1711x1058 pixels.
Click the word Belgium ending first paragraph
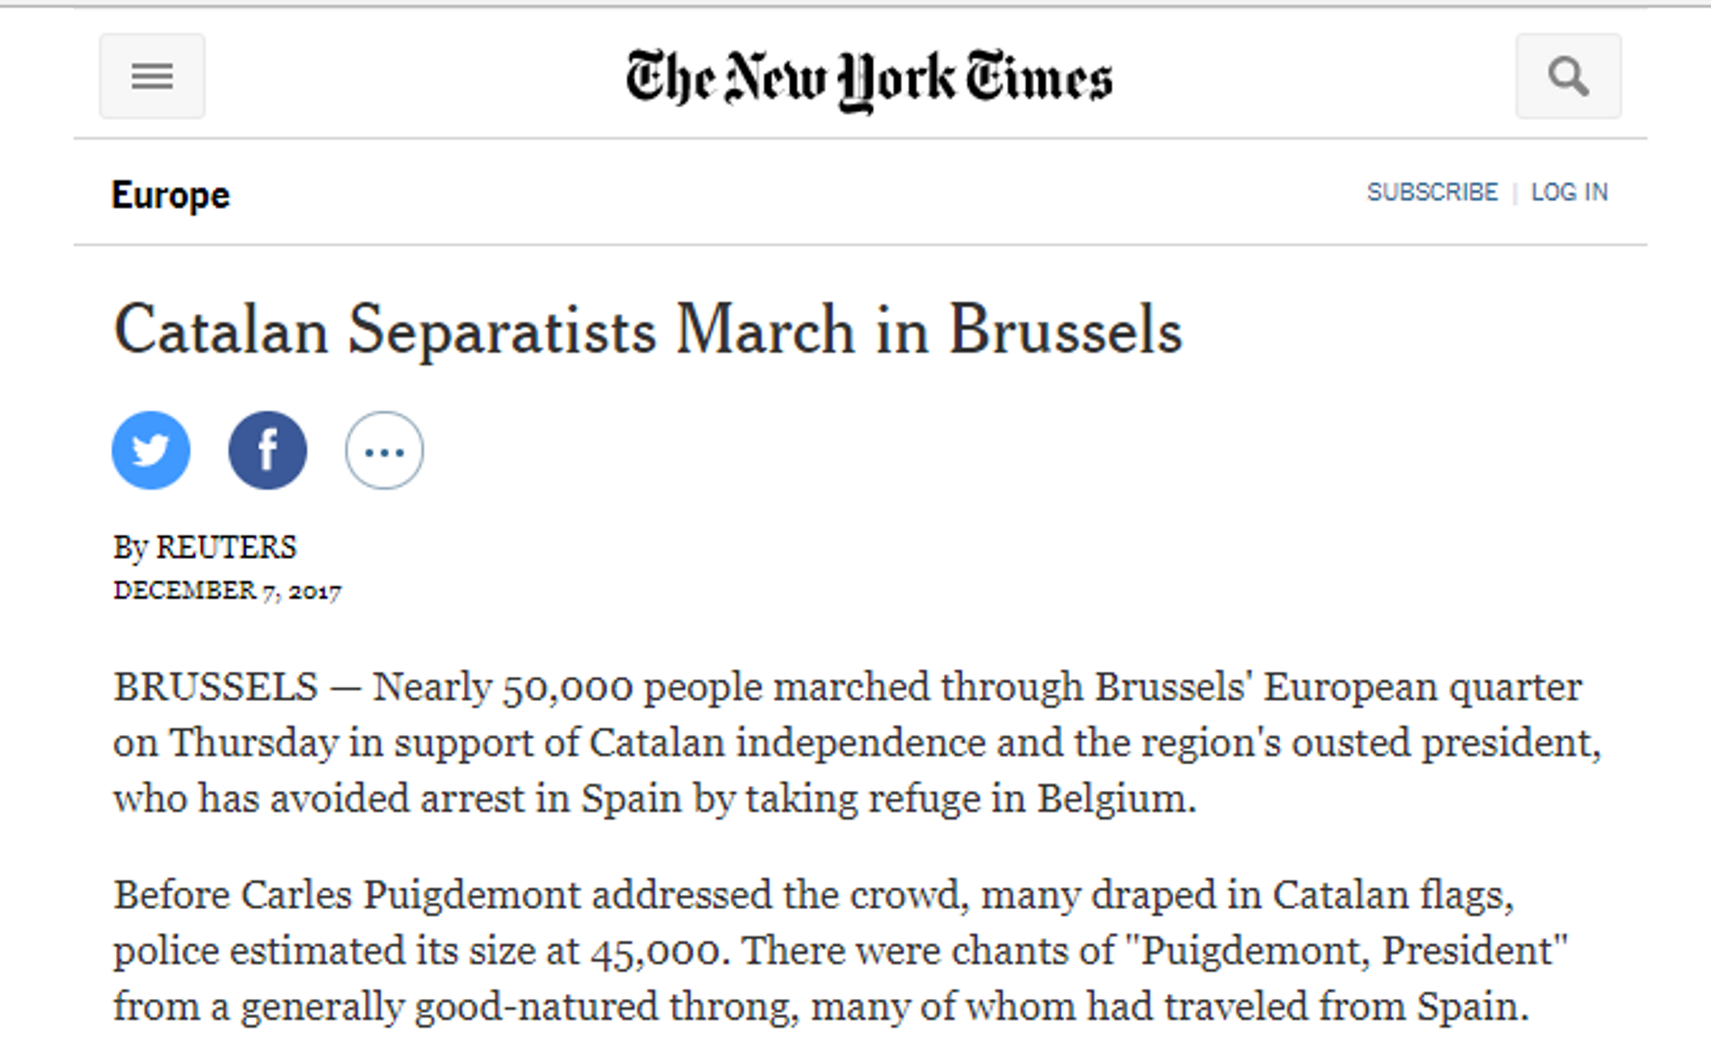pos(1116,798)
